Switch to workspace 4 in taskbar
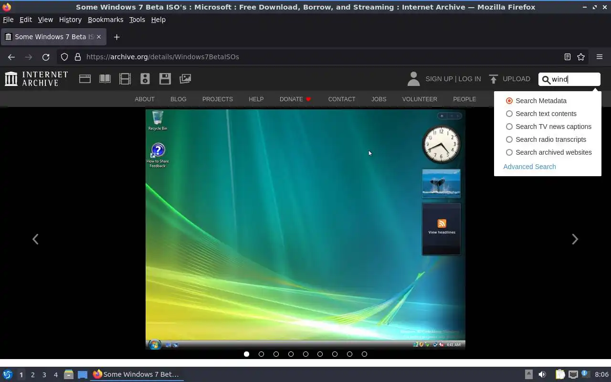The image size is (611, 382). (x=56, y=374)
